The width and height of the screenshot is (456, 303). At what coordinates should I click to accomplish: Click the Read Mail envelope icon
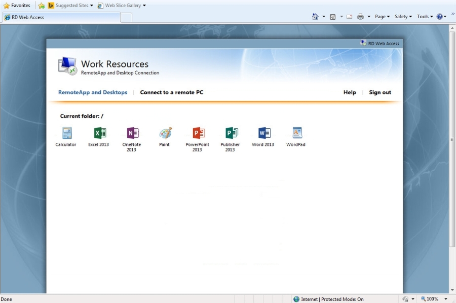coord(349,17)
